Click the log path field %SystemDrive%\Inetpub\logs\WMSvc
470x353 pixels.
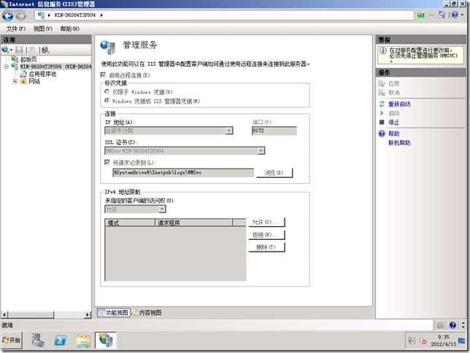(183, 173)
